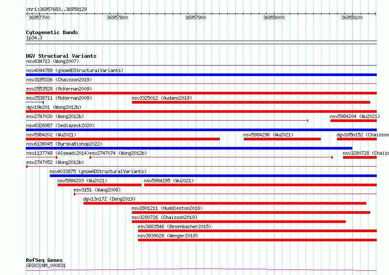This screenshot has width=389, height=275.
Task: Select the red bar under nsv2801211
Action: (x=251, y=212)
